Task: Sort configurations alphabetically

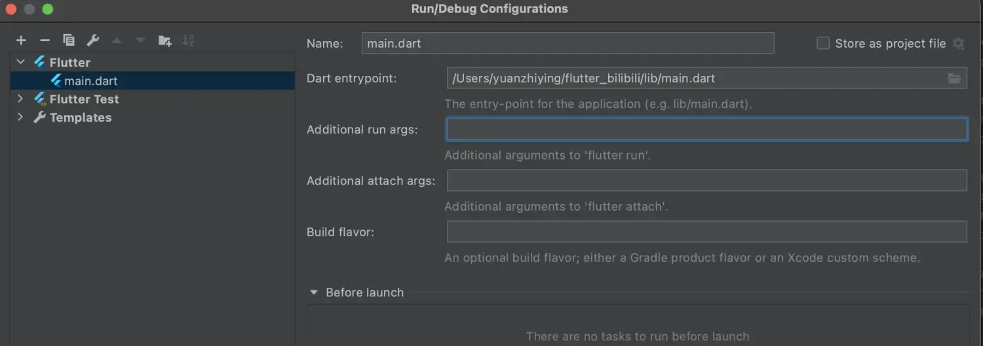Action: 188,41
